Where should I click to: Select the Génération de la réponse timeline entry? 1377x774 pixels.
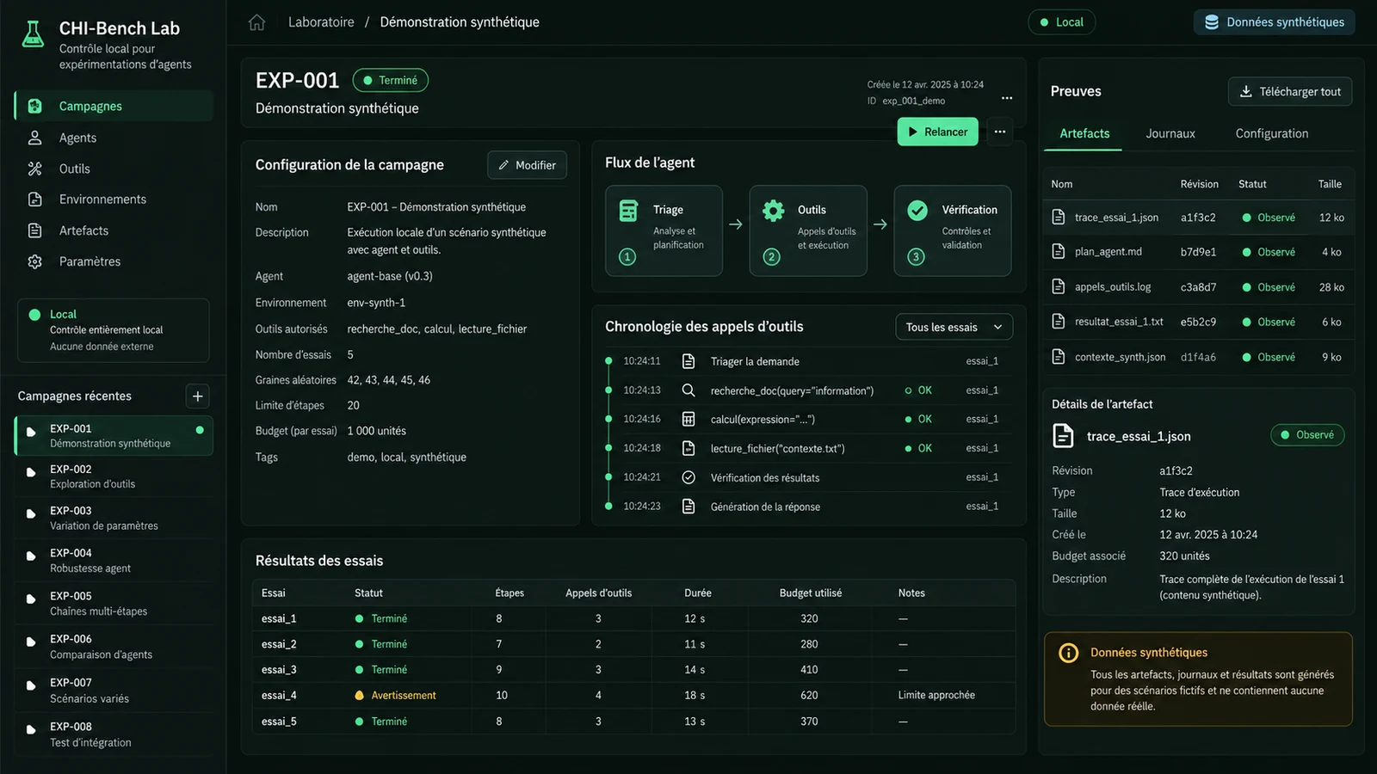click(809, 507)
